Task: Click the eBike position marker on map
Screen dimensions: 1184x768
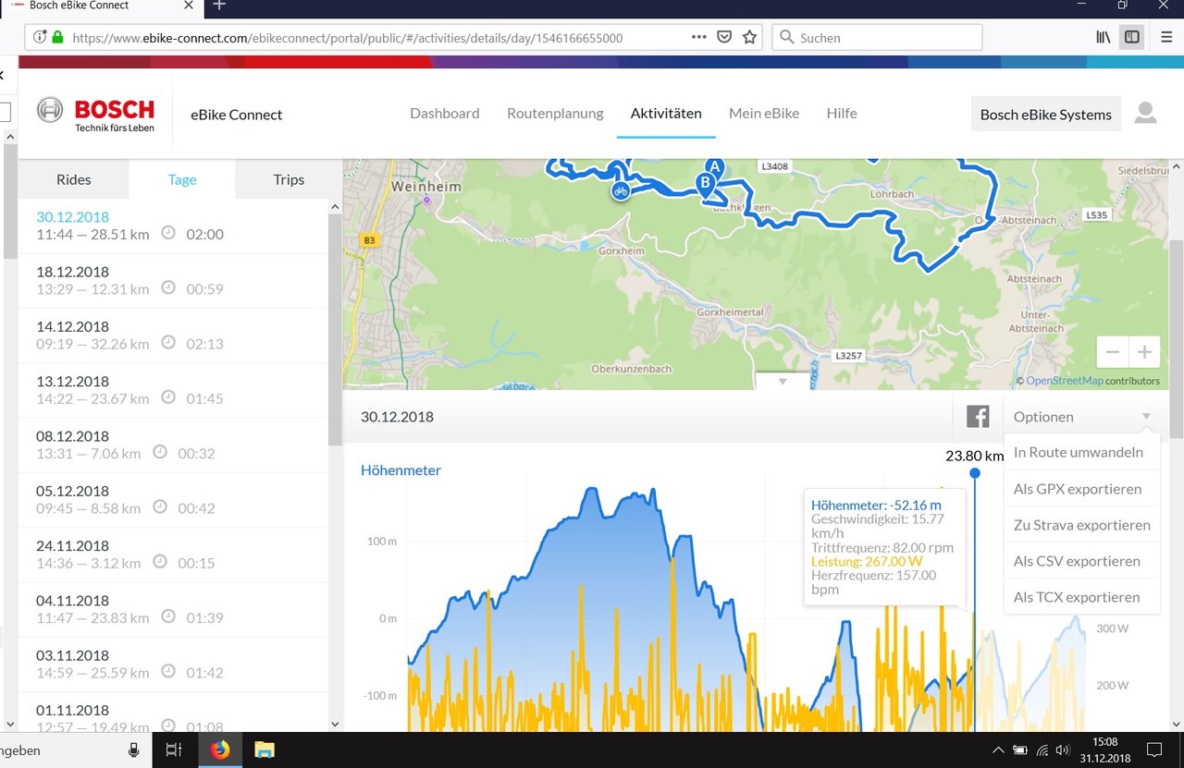Action: tap(620, 191)
